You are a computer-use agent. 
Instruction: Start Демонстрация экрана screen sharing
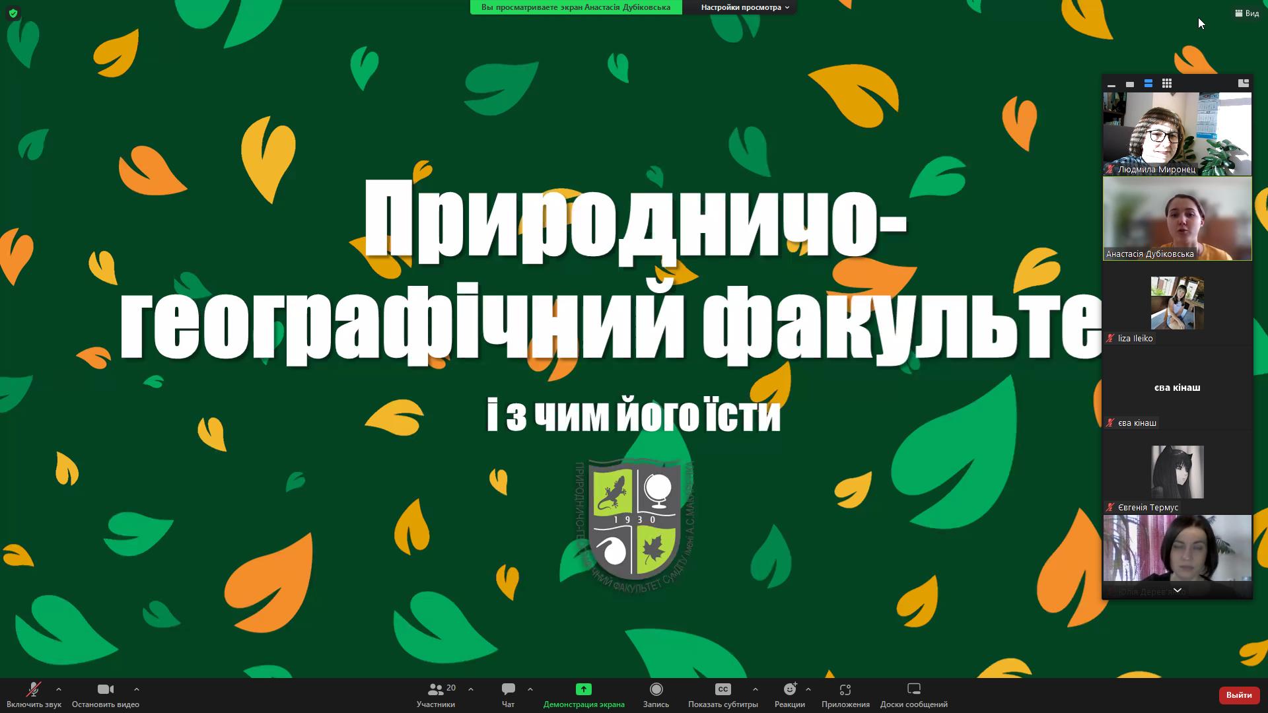(x=583, y=695)
